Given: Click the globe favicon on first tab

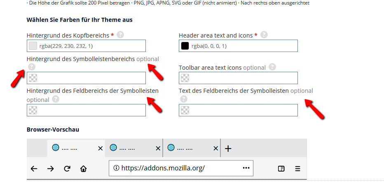Looking at the screenshot, I should (x=56, y=147).
